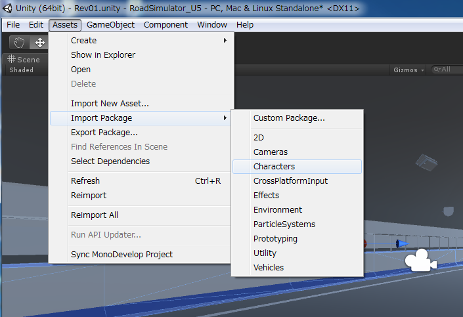Open the Window menu

coord(212,25)
